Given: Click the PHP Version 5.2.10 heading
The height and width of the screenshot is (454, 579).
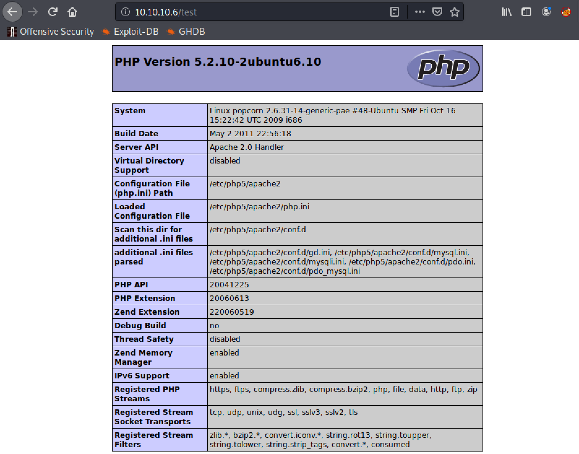Looking at the screenshot, I should [218, 62].
